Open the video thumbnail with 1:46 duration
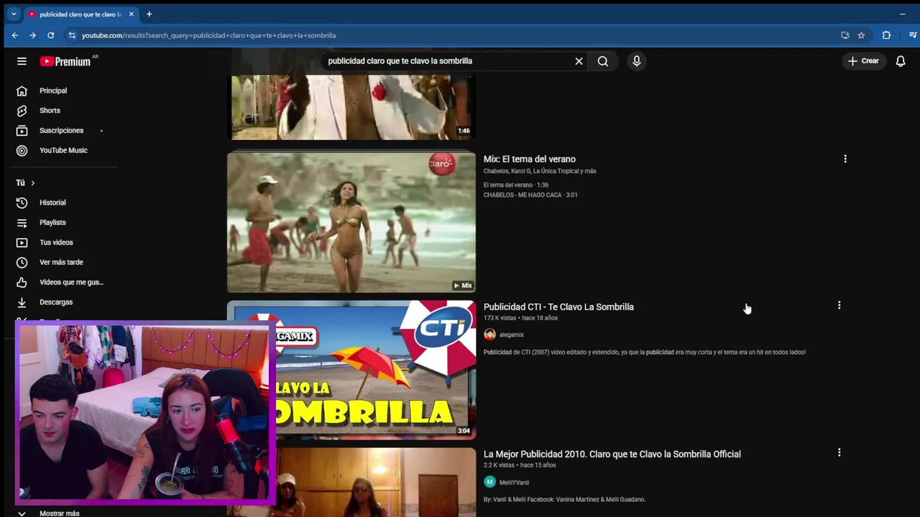The height and width of the screenshot is (517, 920). coord(351,106)
